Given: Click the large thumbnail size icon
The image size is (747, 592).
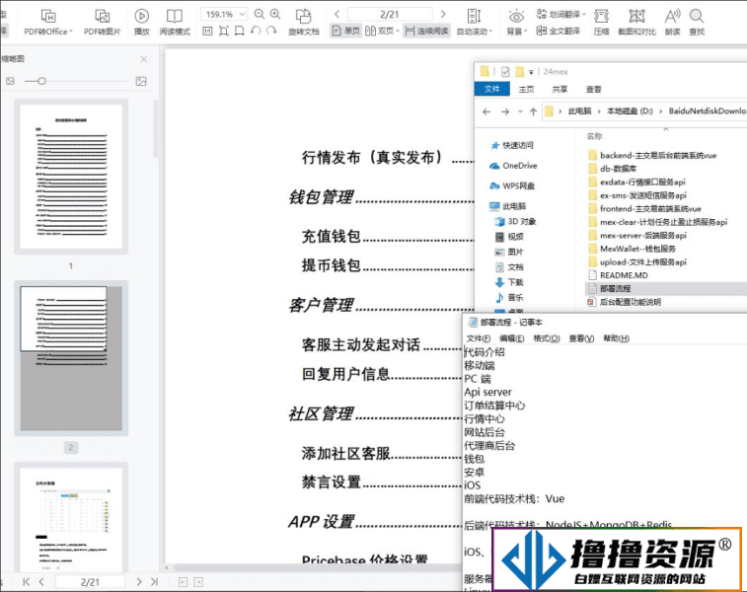Looking at the screenshot, I should pos(141,82).
